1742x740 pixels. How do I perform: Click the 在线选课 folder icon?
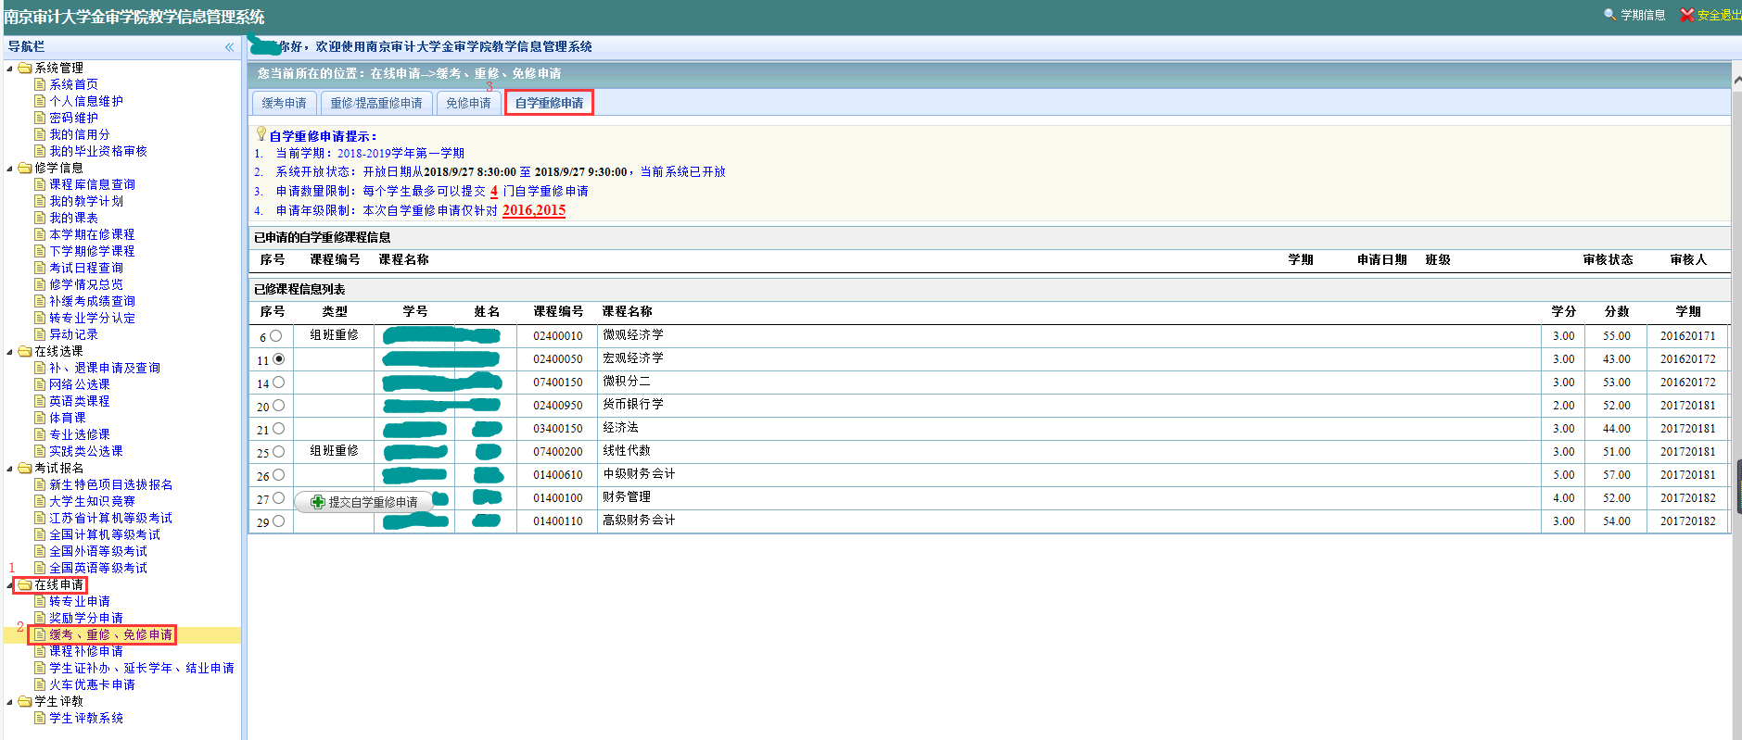pyautogui.click(x=25, y=351)
